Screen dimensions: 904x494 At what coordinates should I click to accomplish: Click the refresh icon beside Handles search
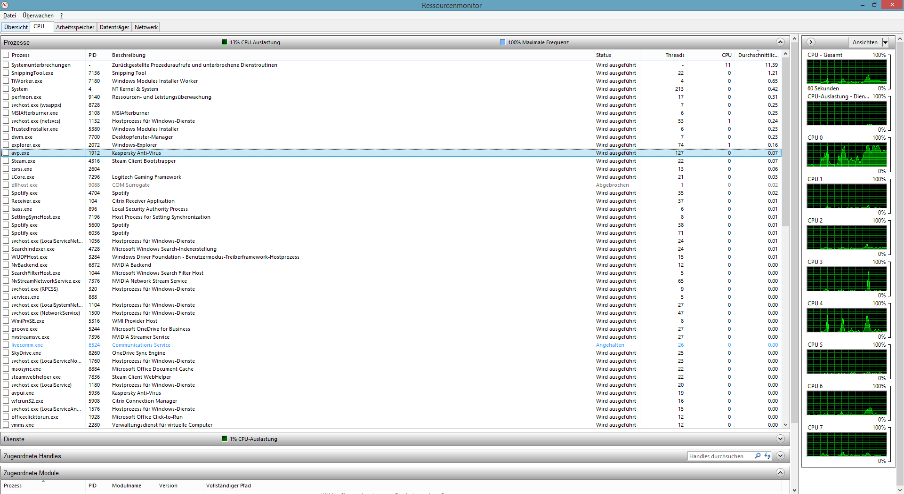(767, 456)
